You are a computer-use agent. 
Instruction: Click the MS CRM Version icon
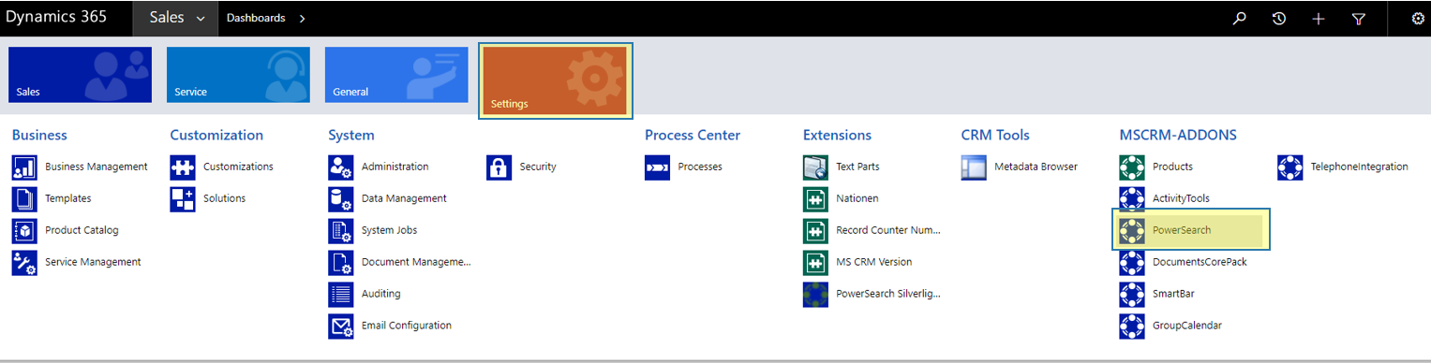pyautogui.click(x=816, y=263)
